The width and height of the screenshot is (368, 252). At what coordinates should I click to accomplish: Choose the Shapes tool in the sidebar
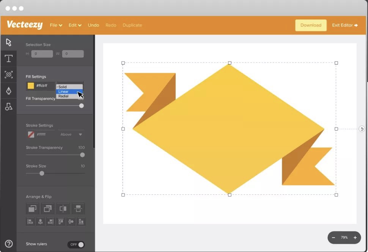(8, 107)
